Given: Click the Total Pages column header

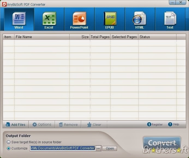Looking at the screenshot, I should [100, 37].
